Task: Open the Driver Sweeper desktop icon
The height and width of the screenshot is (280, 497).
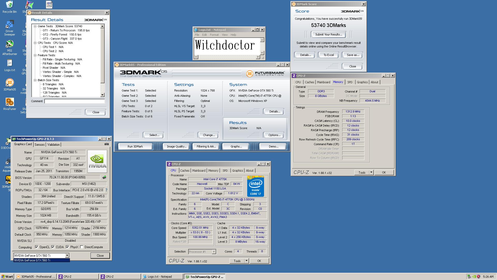Action: [9, 25]
